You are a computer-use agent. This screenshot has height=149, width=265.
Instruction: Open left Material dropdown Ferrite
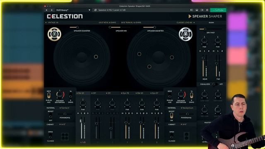coord(65,108)
